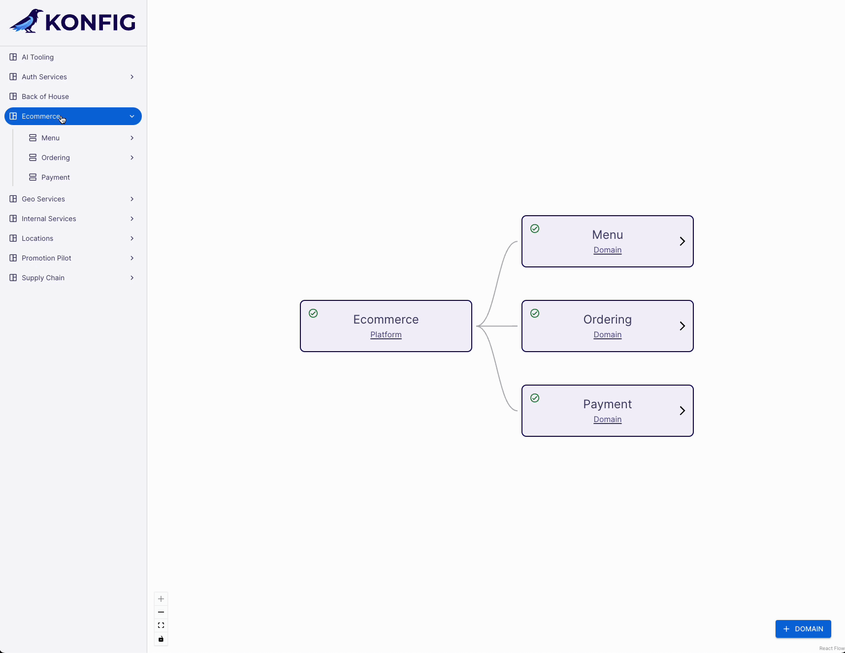Open the Platform link under Ecommerce
Image resolution: width=845 pixels, height=653 pixels.
point(386,335)
